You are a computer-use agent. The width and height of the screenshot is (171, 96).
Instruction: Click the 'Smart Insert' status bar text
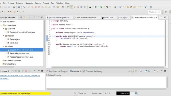pyautogui.click(x=97, y=93)
